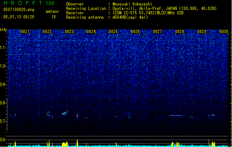The width and height of the screenshot is (232, 147).
Task: Click the 0827 time marker
Action: (x=157, y=31)
